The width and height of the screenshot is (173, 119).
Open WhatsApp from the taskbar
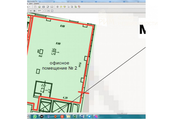[35, 117]
